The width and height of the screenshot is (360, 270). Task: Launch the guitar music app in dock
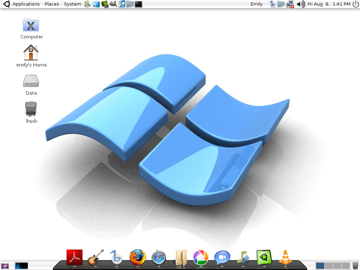95,257
